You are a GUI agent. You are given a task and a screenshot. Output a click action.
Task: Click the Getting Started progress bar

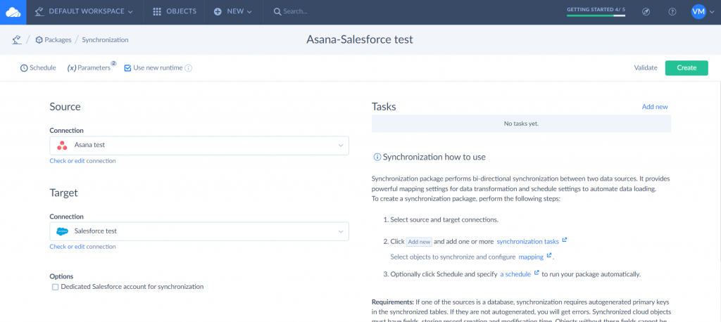596,14
